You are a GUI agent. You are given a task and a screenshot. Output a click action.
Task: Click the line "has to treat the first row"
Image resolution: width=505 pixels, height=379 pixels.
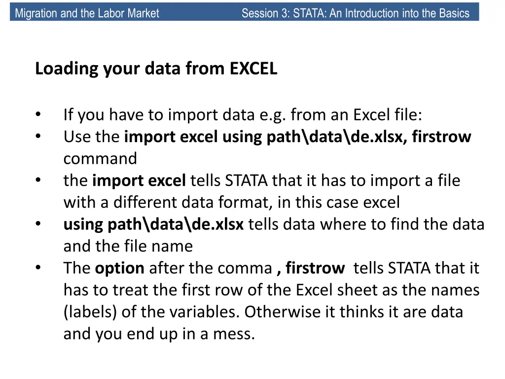click(x=271, y=290)
